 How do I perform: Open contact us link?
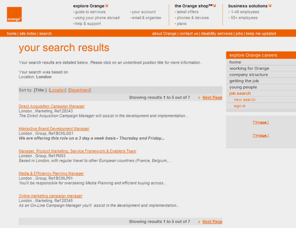coord(189,34)
